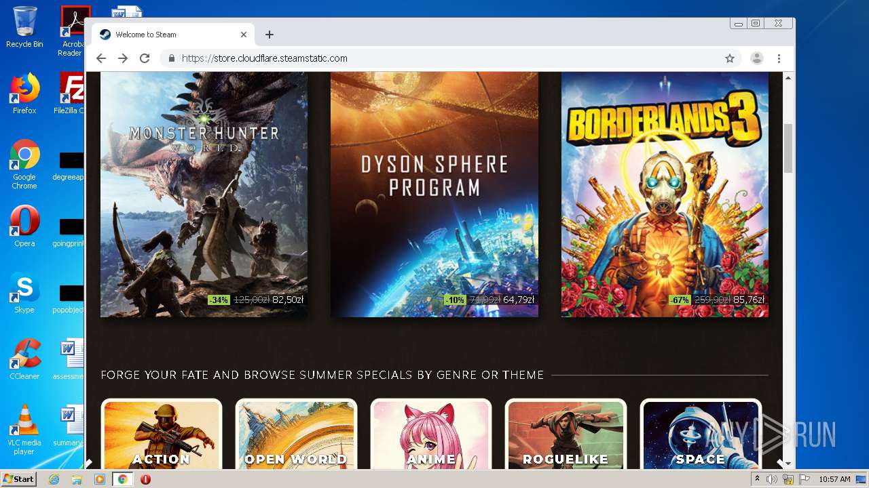Open Opera from the taskbar
This screenshot has height=488, width=869.
tap(145, 479)
